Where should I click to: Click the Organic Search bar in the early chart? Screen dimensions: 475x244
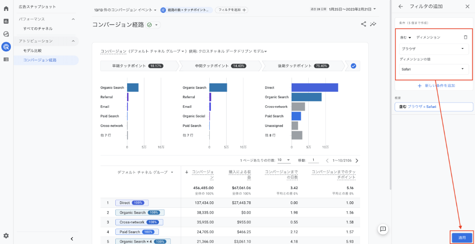click(x=133, y=88)
